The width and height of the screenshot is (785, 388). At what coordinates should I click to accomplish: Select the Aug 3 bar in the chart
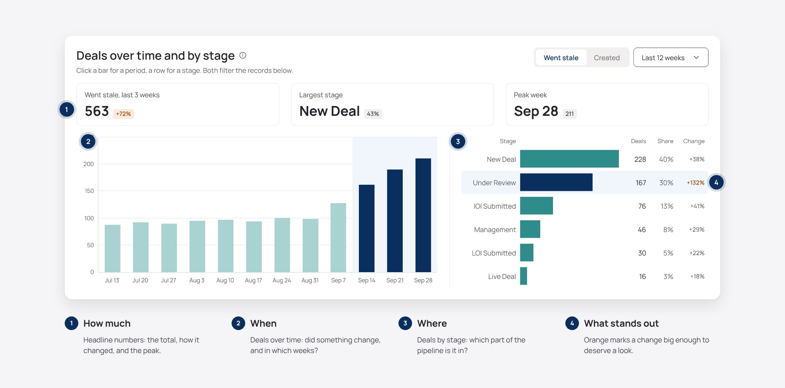click(x=197, y=246)
